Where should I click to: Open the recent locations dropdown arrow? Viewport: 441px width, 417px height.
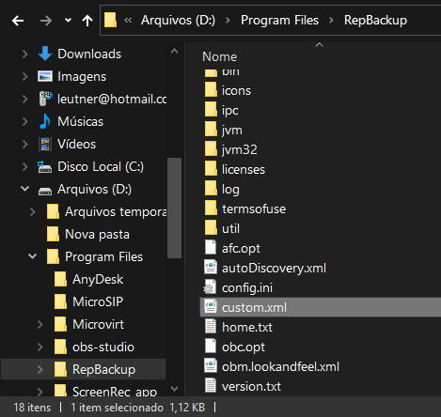[x=68, y=21]
